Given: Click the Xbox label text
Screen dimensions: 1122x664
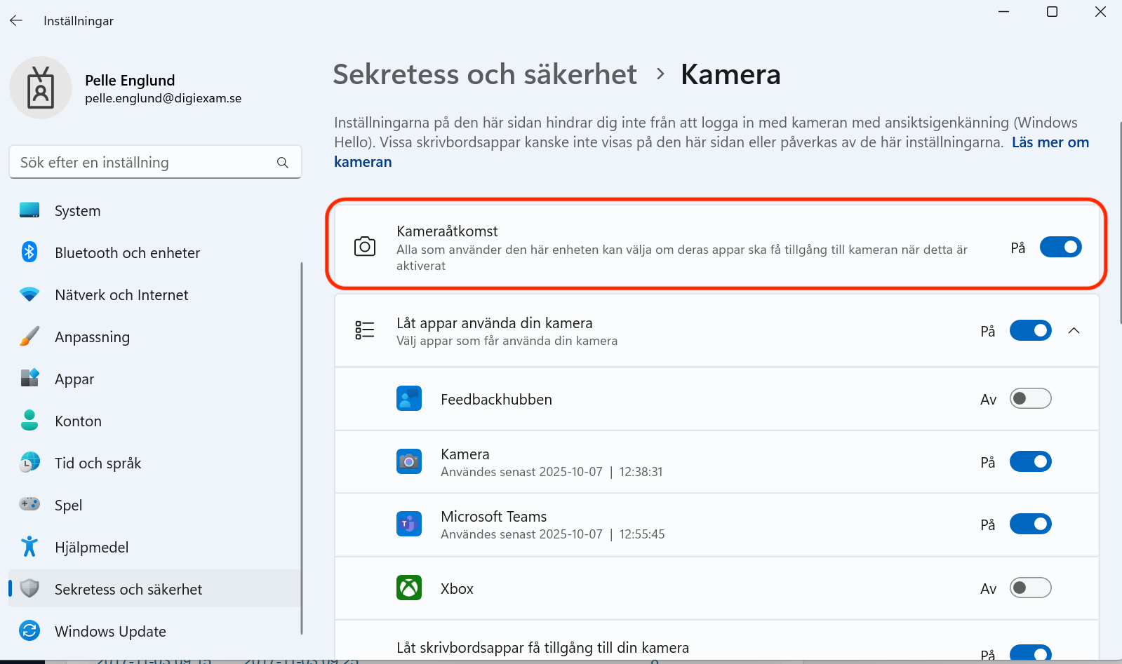Looking at the screenshot, I should coord(457,589).
